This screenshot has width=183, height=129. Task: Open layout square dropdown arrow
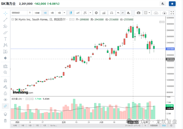tap(149, 13)
